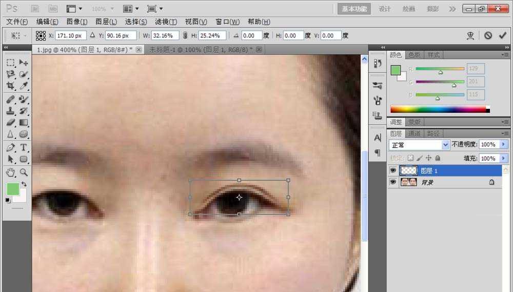The width and height of the screenshot is (513, 292).
Task: Toggle visibility of 背景 layer
Action: 393,182
